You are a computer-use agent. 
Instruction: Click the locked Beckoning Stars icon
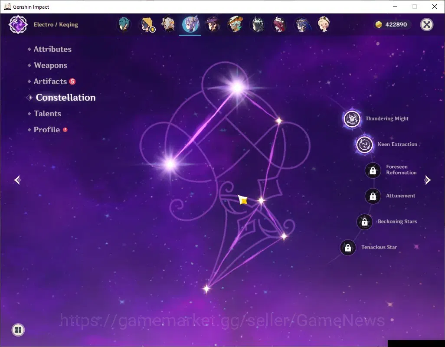pos(364,222)
